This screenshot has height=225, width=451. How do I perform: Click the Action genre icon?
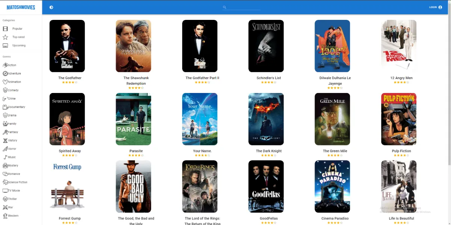pos(5,65)
